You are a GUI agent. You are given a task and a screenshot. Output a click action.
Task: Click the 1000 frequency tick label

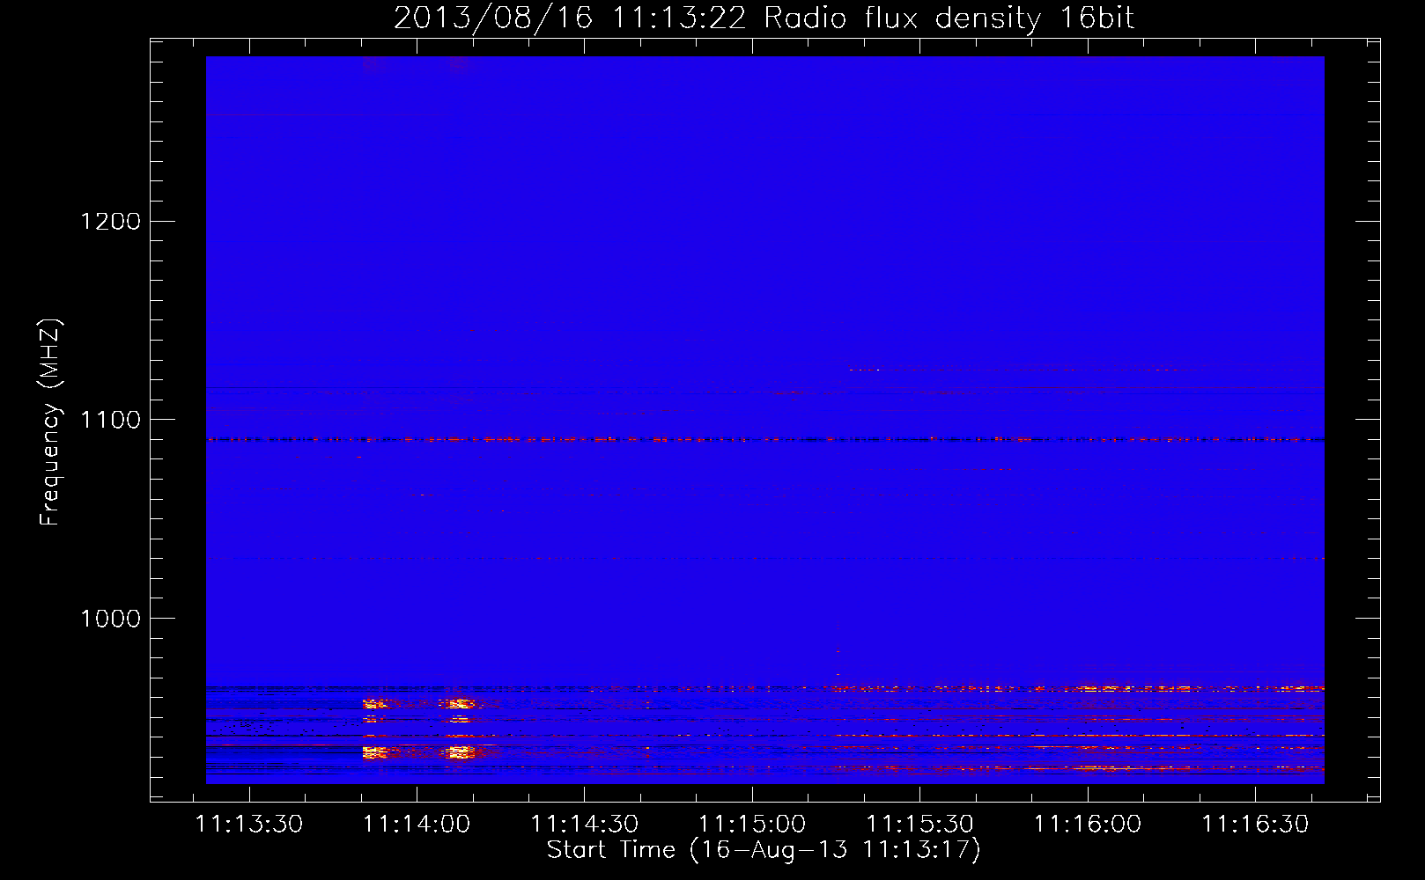pos(111,619)
